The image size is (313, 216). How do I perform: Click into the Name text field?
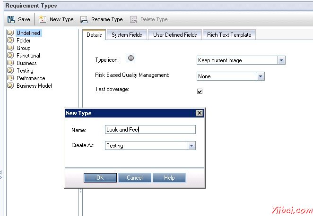tap(150, 130)
